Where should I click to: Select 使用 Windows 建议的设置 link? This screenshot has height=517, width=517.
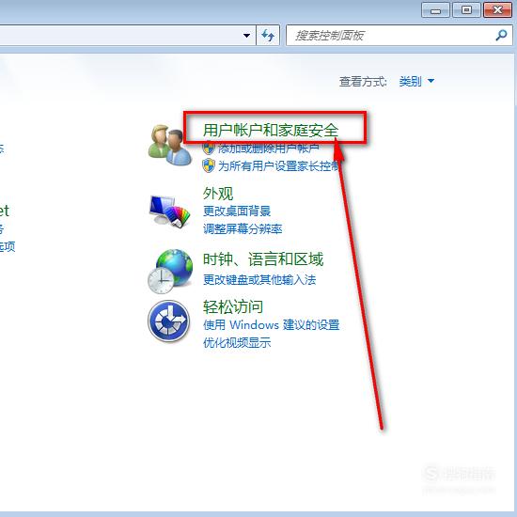point(271,325)
